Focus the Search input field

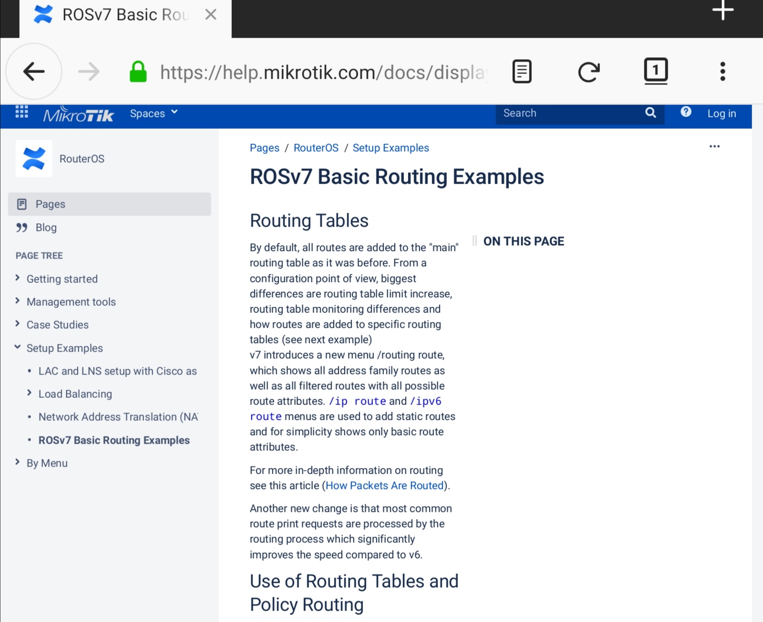coord(580,114)
